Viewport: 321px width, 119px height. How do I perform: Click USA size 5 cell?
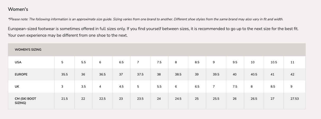click(62, 62)
